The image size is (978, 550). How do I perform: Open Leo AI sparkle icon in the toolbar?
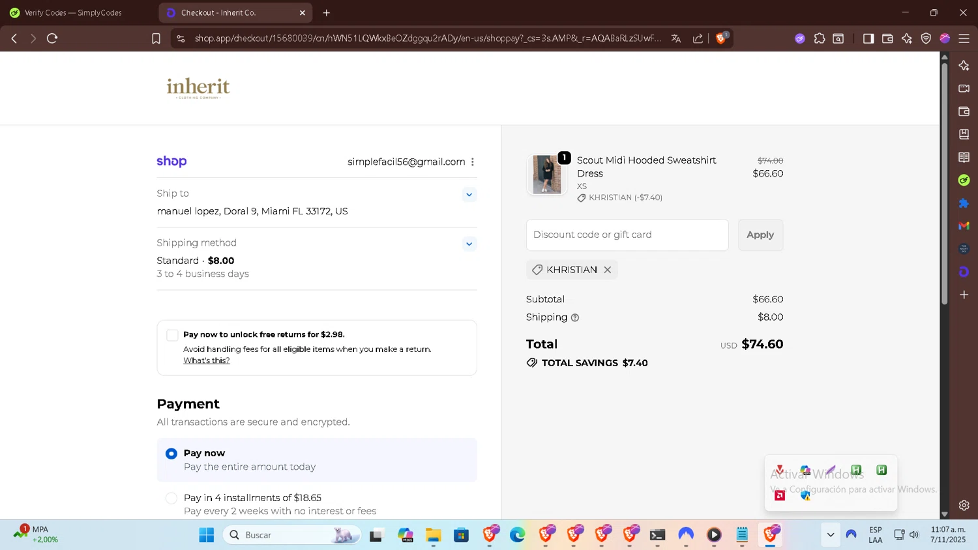(907, 38)
